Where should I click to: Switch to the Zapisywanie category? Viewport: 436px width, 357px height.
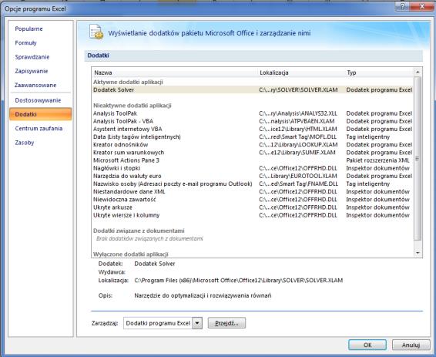click(31, 71)
